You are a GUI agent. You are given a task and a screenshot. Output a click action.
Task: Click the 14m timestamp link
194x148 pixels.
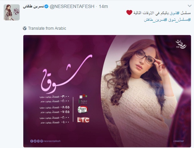(103, 6)
